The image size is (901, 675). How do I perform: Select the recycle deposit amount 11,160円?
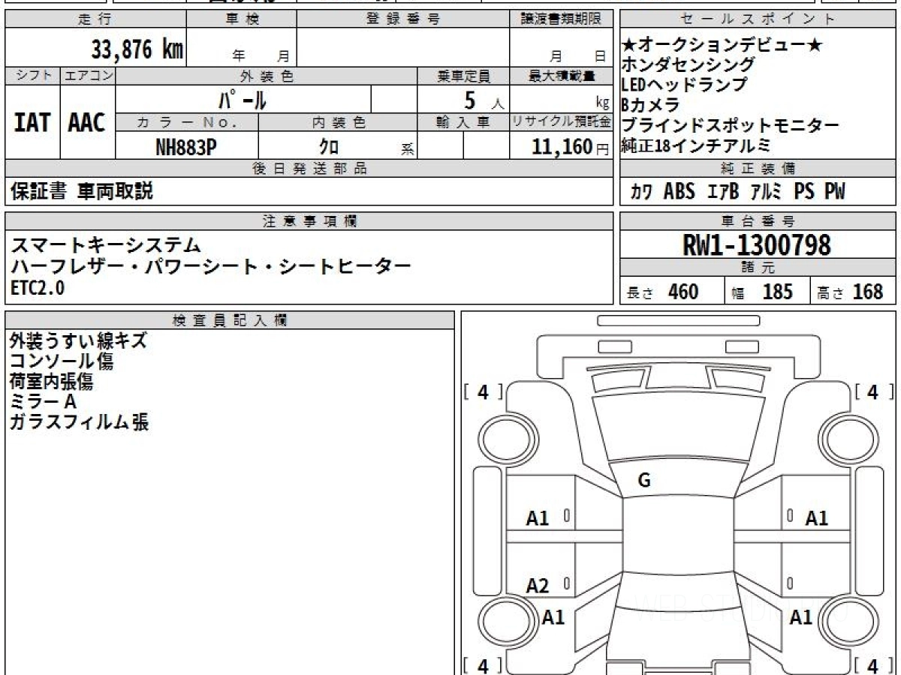click(x=570, y=147)
